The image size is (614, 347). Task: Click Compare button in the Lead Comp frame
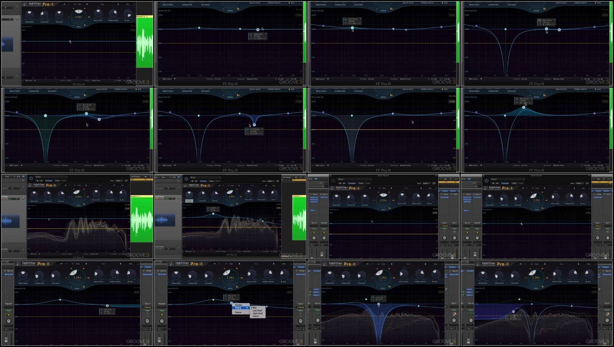[x=203, y=181]
